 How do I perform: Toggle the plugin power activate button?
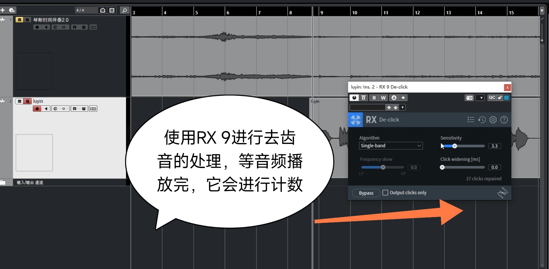tap(354, 98)
